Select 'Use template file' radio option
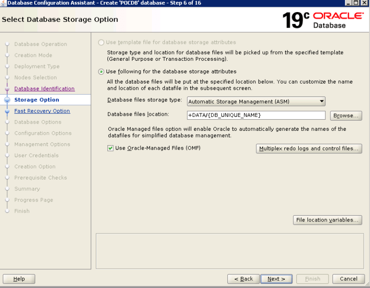Image resolution: width=370 pixels, height=288 pixels. point(101,42)
